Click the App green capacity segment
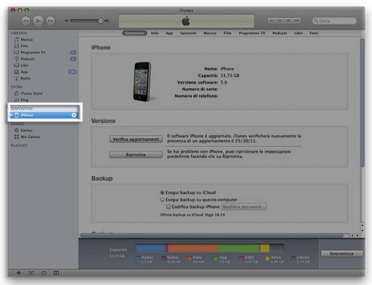This screenshot has height=285, width=372. [x=238, y=248]
